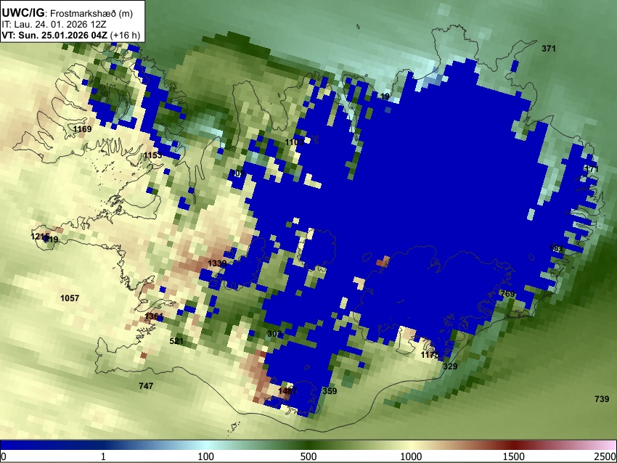Screen dimensions: 617x463
Task: Click the dark red colorbar segment above 1500
Action: 514,445
